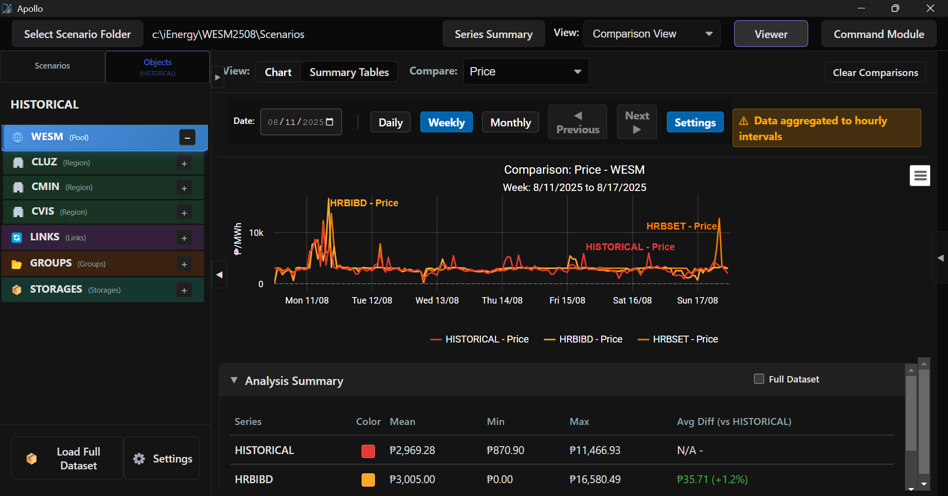This screenshot has height=496, width=948.
Task: Open the Comparison View dropdown
Action: (652, 34)
